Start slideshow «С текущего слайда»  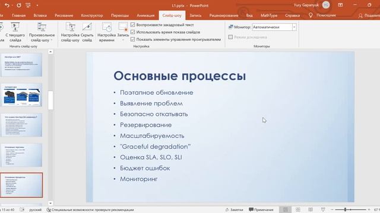[x=15, y=32]
